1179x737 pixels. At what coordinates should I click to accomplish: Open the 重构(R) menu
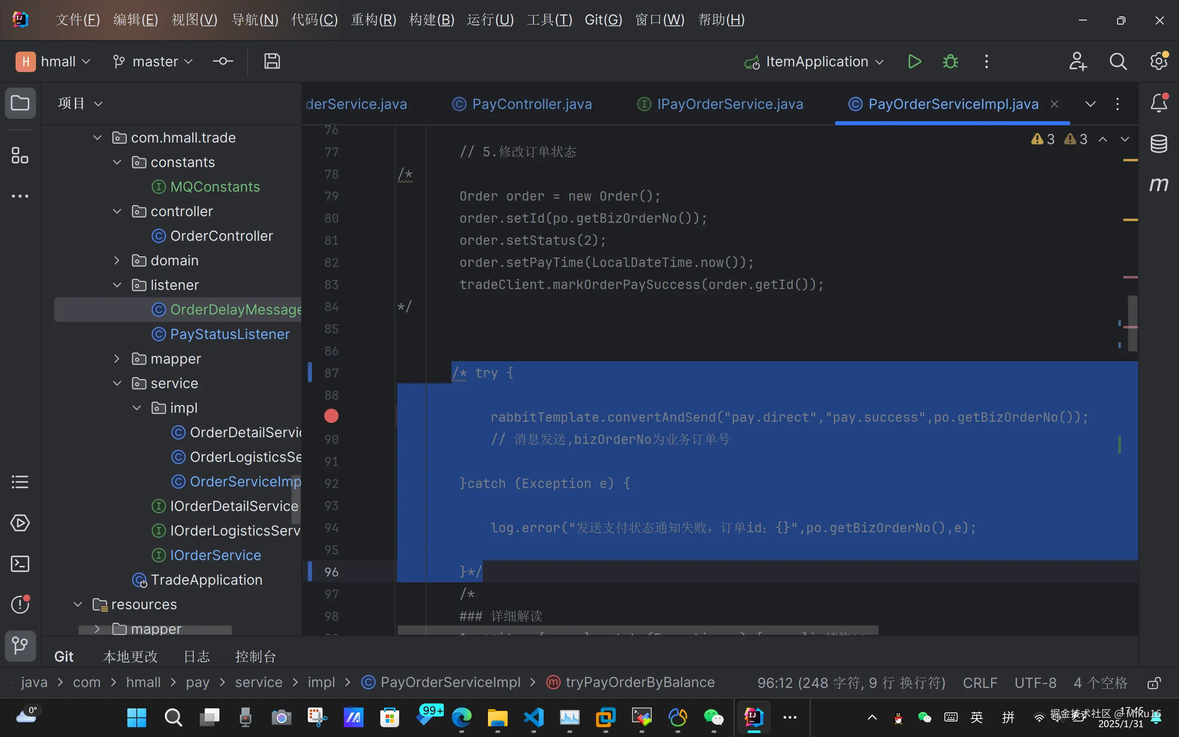(x=374, y=20)
